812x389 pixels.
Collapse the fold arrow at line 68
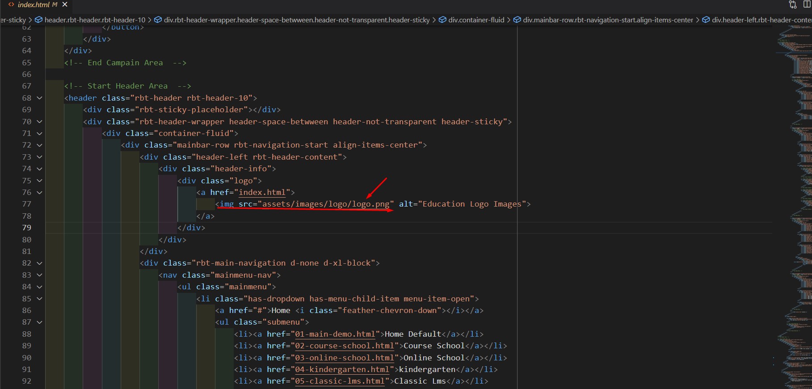(x=39, y=98)
